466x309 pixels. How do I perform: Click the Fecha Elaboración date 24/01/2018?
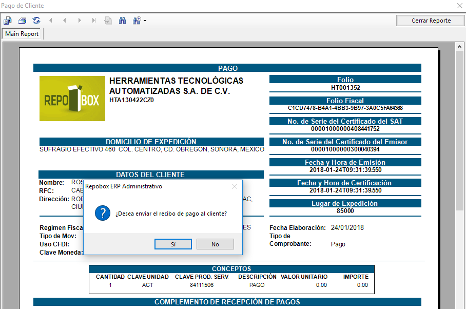(x=347, y=227)
